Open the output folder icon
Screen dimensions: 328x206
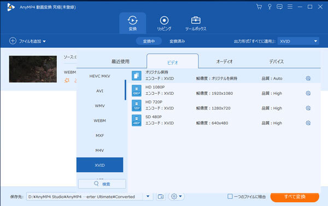[161, 196]
